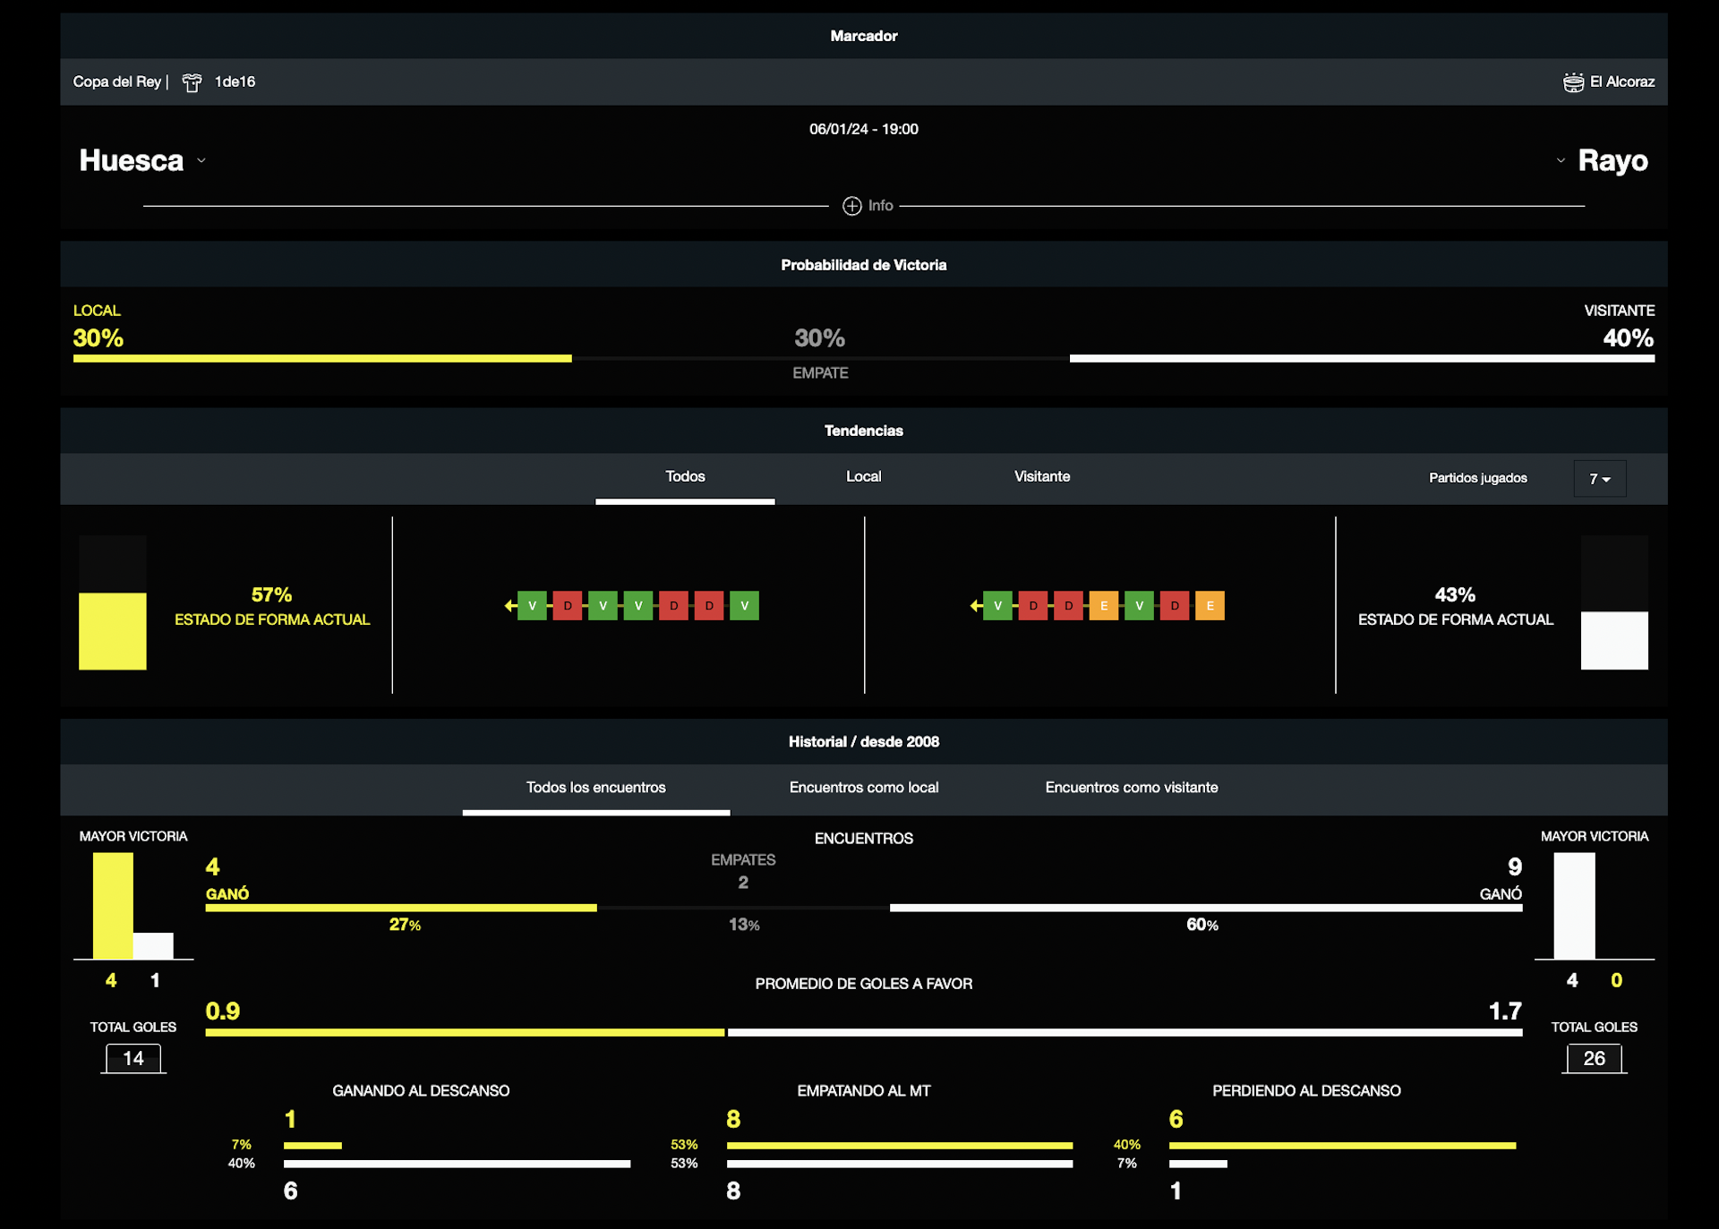Image resolution: width=1719 pixels, height=1229 pixels.
Task: Click the white 43% form bar
Action: click(x=1614, y=641)
